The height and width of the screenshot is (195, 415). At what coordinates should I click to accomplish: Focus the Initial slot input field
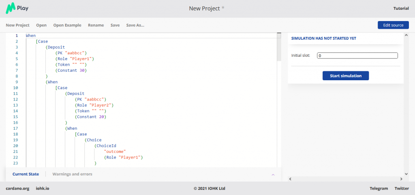[357, 56]
